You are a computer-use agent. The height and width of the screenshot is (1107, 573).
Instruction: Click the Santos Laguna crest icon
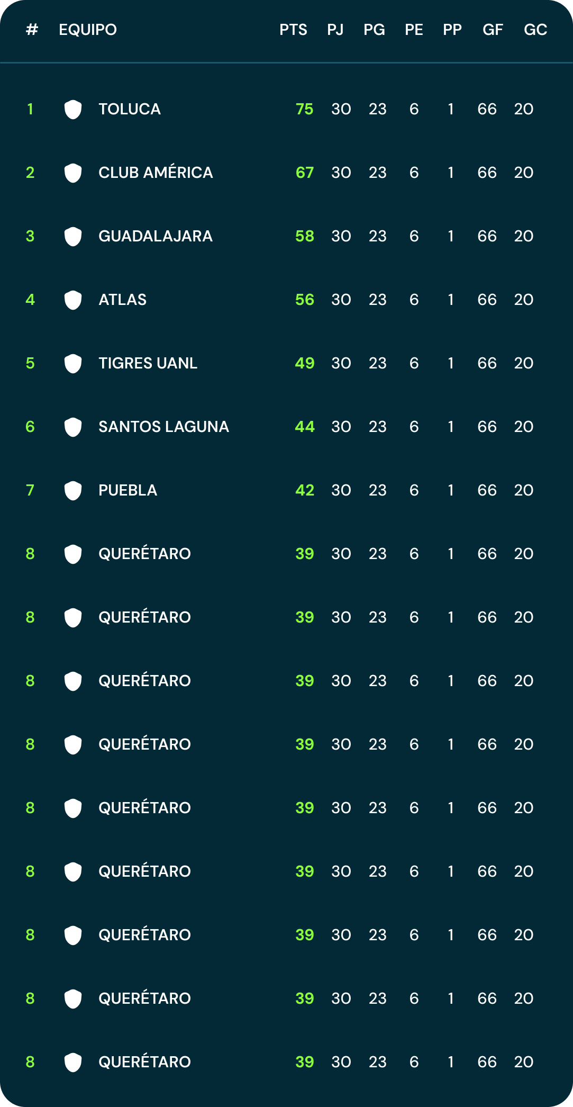[73, 427]
